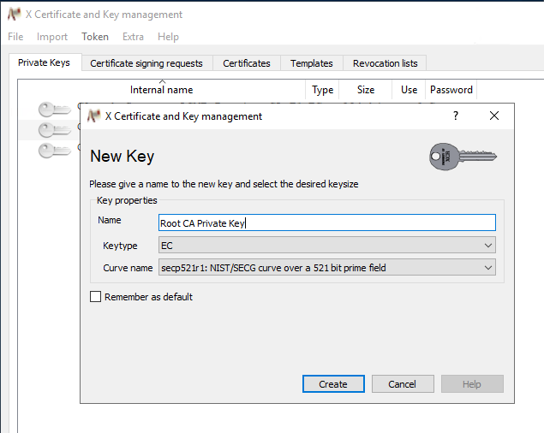Open the Token menu
Viewport: 544px width, 433px height.
pyautogui.click(x=95, y=37)
